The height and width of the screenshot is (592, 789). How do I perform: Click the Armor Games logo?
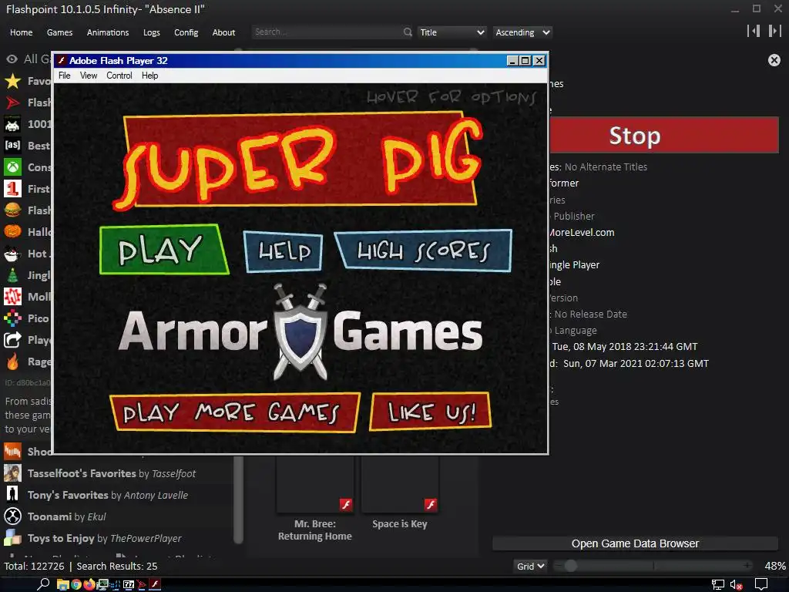tap(300, 331)
